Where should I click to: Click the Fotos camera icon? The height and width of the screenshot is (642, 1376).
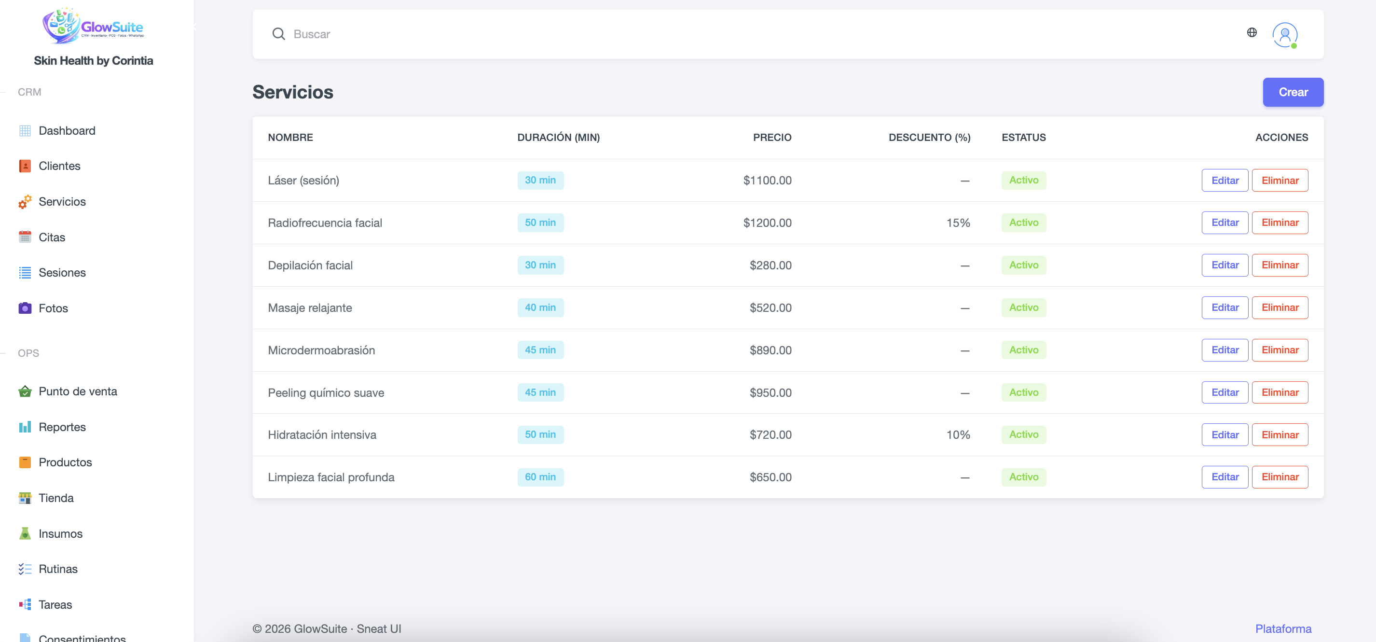25,308
